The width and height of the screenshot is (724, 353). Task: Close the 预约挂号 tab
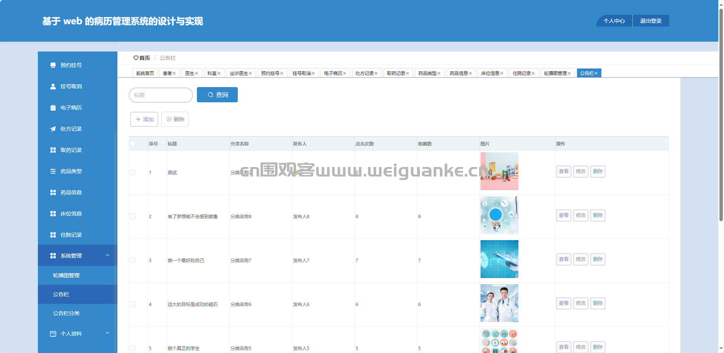[282, 73]
